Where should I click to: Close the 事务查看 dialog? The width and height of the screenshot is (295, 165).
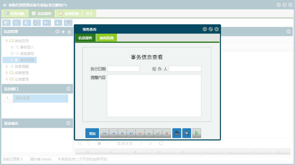pos(217,29)
